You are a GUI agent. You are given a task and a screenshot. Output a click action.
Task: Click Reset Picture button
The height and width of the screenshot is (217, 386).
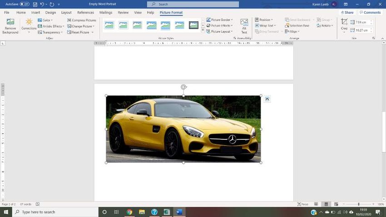(x=78, y=32)
